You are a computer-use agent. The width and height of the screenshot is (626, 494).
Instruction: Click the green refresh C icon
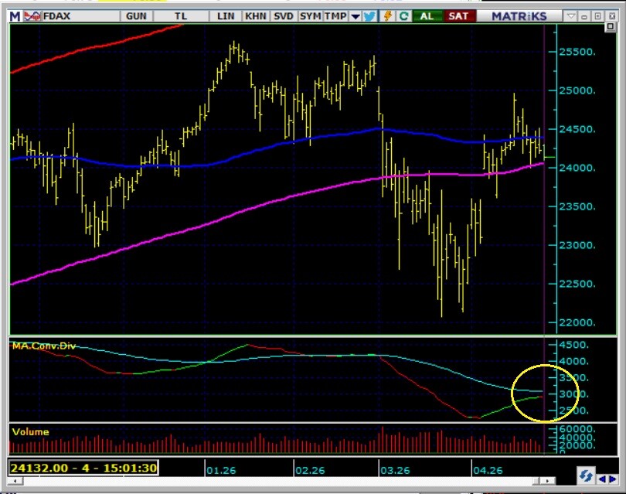[x=403, y=15]
